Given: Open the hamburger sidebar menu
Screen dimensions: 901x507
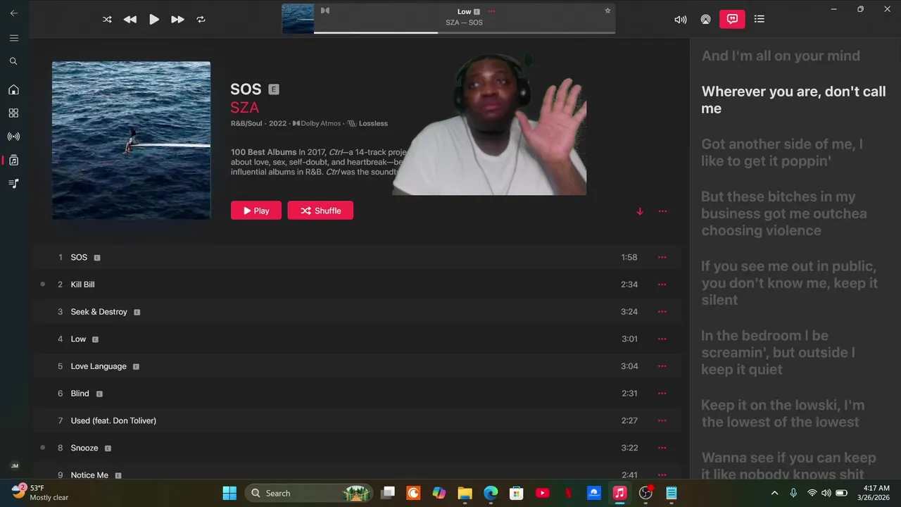Looking at the screenshot, I should tap(14, 38).
